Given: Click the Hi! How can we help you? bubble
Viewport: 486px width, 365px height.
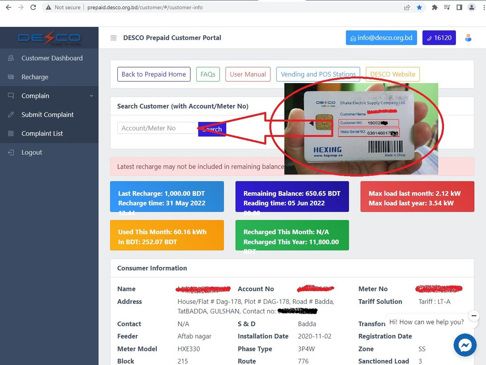Looking at the screenshot, I should 427,322.
